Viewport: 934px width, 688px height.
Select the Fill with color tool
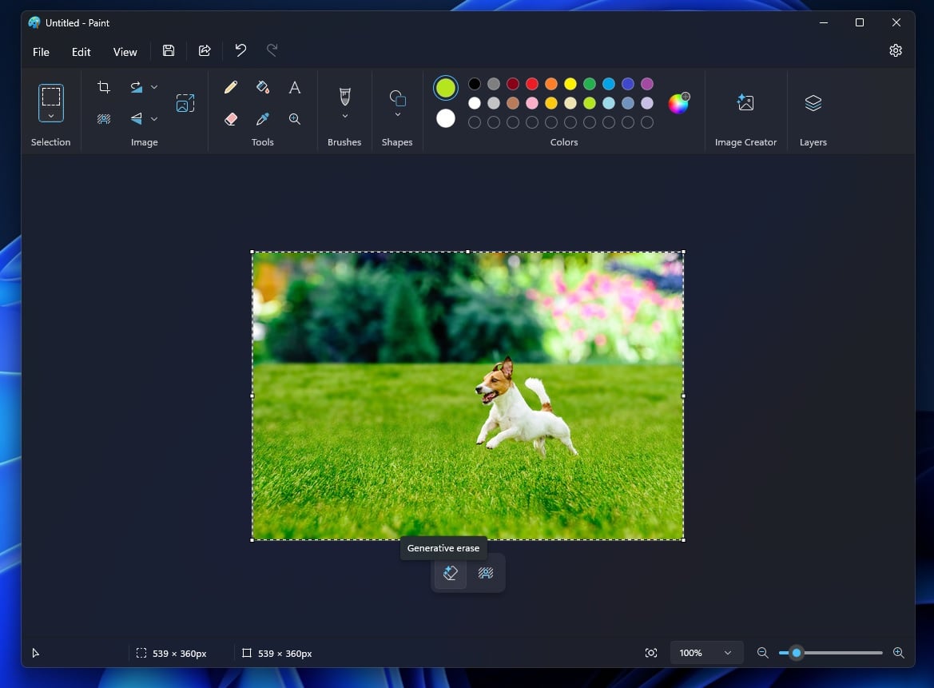point(263,86)
